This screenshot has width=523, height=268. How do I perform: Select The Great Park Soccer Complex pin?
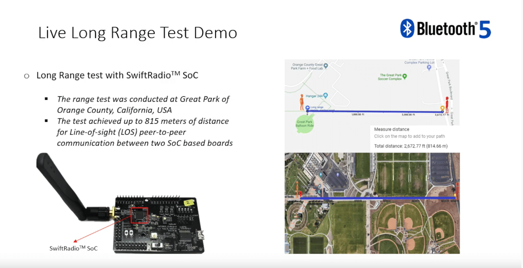tap(405, 76)
